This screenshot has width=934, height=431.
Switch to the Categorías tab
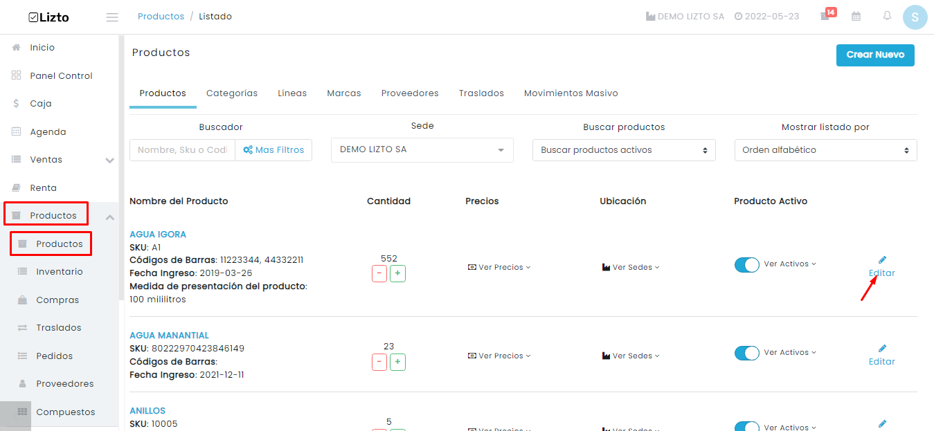(x=232, y=93)
